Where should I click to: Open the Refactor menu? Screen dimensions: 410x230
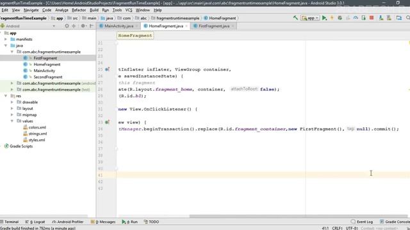point(79,10)
